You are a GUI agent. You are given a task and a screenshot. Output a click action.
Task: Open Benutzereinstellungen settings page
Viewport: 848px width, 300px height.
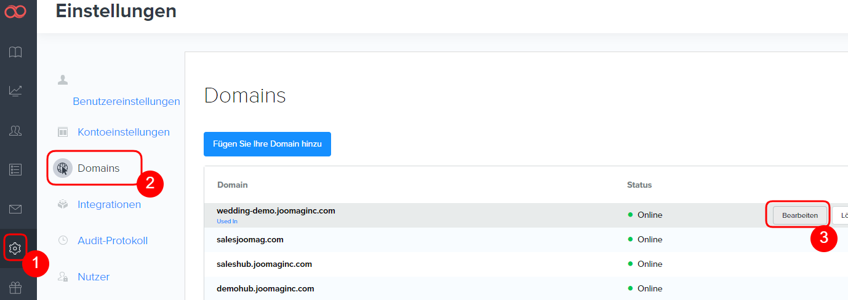pyautogui.click(x=126, y=101)
